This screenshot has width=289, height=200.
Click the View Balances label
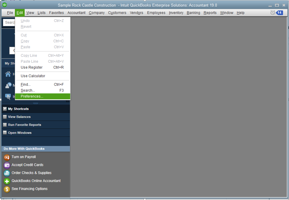19,117
